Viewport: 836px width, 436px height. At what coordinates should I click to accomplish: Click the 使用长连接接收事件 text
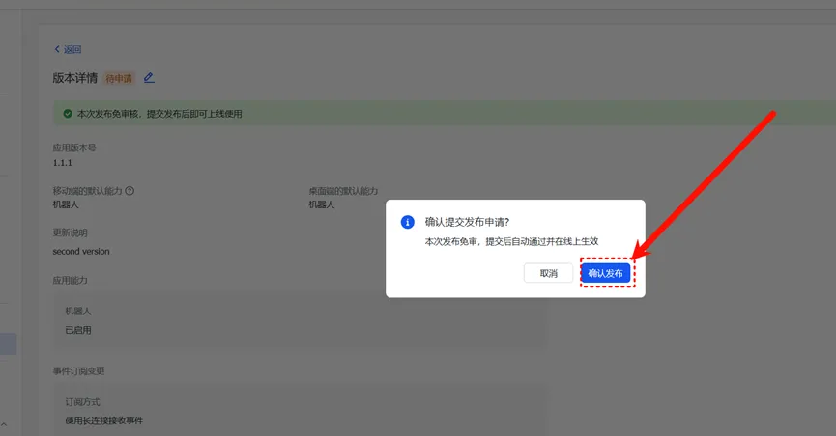pyautogui.click(x=104, y=421)
